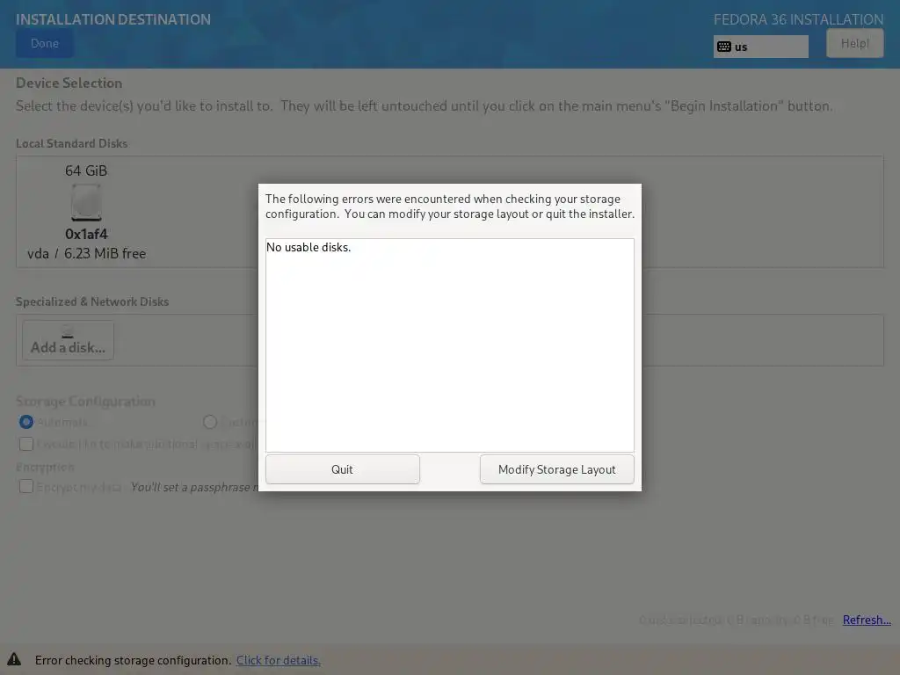Click the keyboard icon beside us

click(x=724, y=47)
